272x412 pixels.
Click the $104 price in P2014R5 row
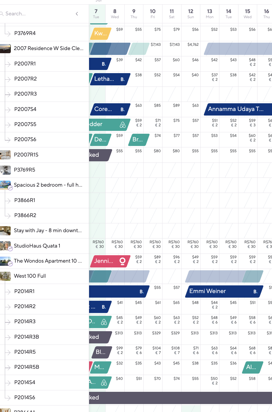pos(156,348)
